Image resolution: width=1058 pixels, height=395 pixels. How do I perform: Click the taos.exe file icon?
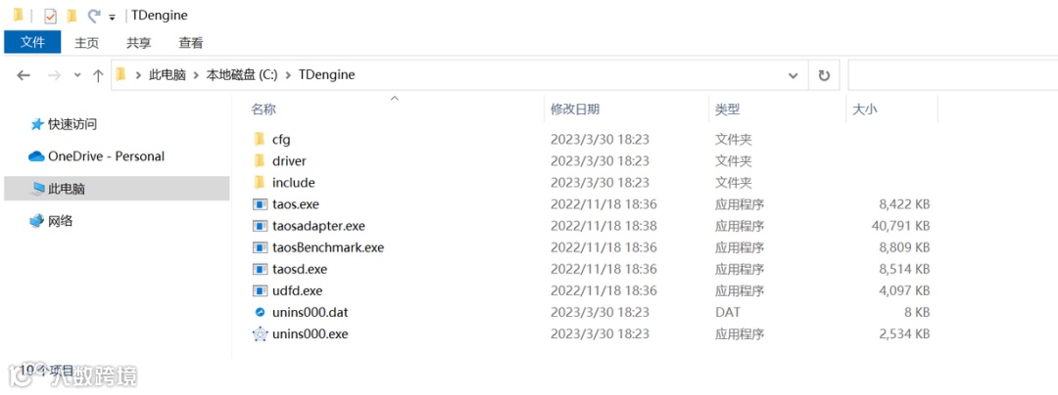(260, 204)
